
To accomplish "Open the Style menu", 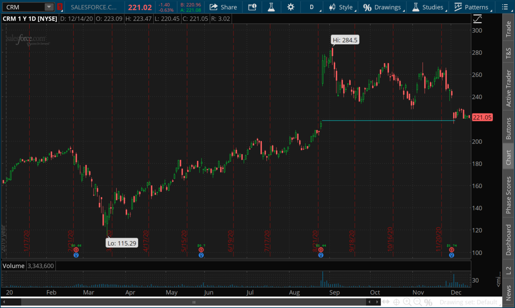I will (x=343, y=7).
